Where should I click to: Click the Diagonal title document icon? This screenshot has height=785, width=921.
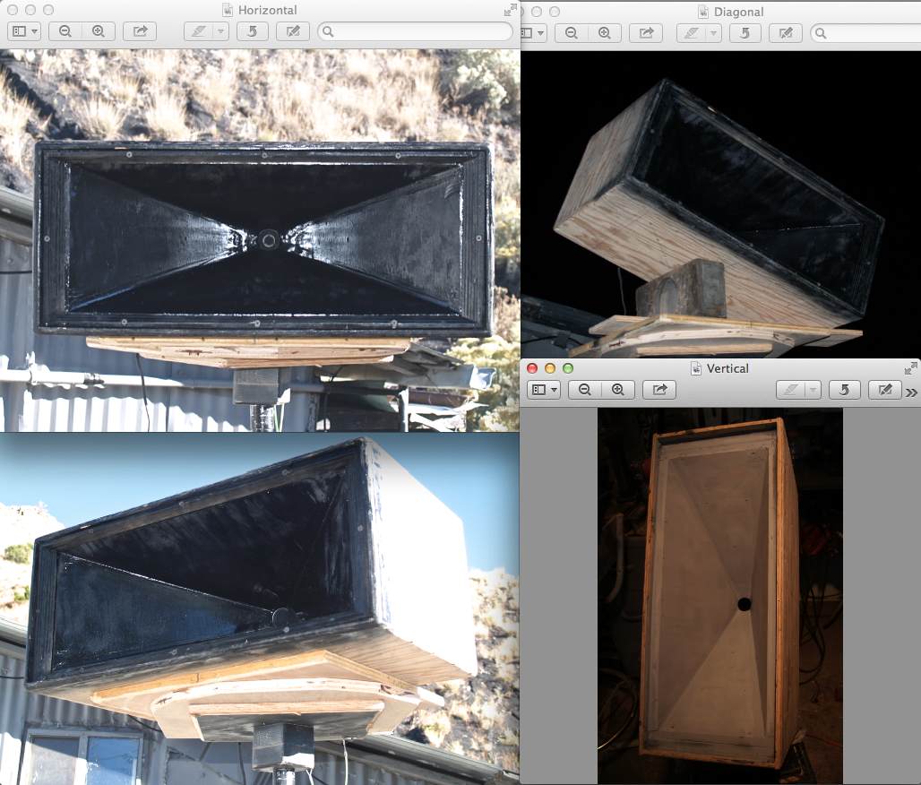[x=703, y=12]
